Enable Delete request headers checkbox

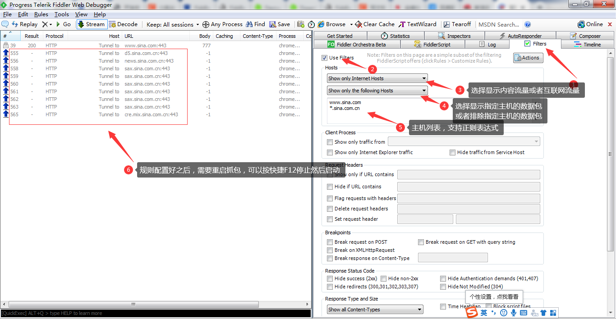coord(330,209)
